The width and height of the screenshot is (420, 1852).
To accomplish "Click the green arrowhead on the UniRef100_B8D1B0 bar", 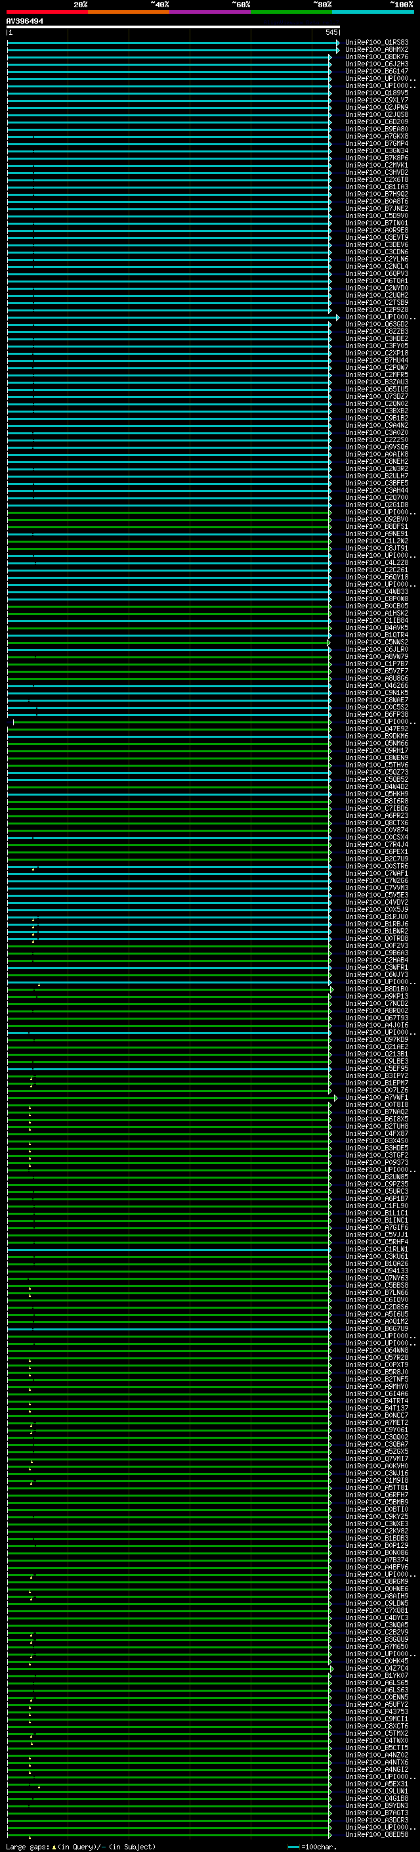I will coord(331,990).
